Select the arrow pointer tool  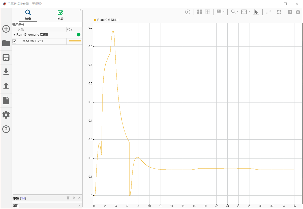256,12
